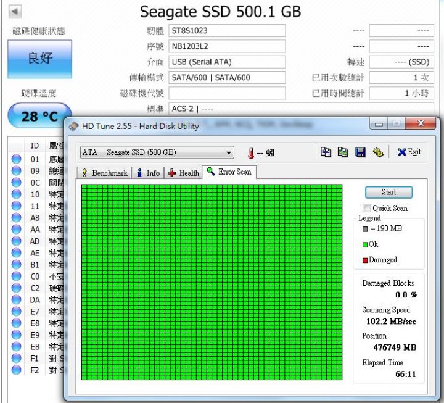This screenshot has height=403, width=444.
Task: Click the power on hours field 1 小時
Action: [401, 93]
